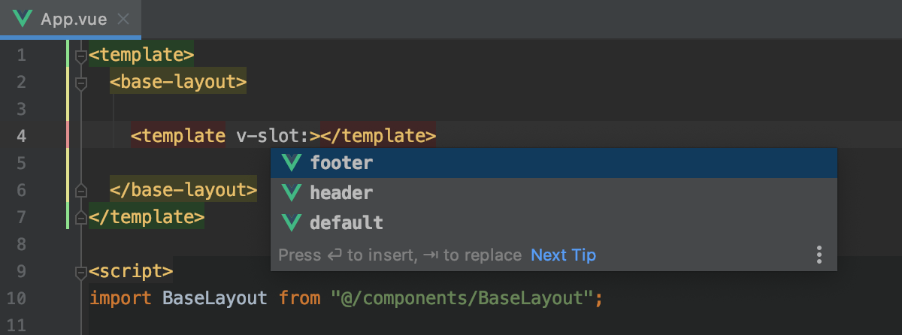Viewport: 902px width, 335px height.
Task: Collapse the script block on line 9
Action: click(x=81, y=271)
